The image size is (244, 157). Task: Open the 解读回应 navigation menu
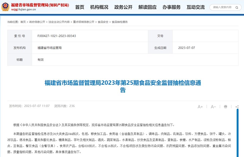(147, 7)
